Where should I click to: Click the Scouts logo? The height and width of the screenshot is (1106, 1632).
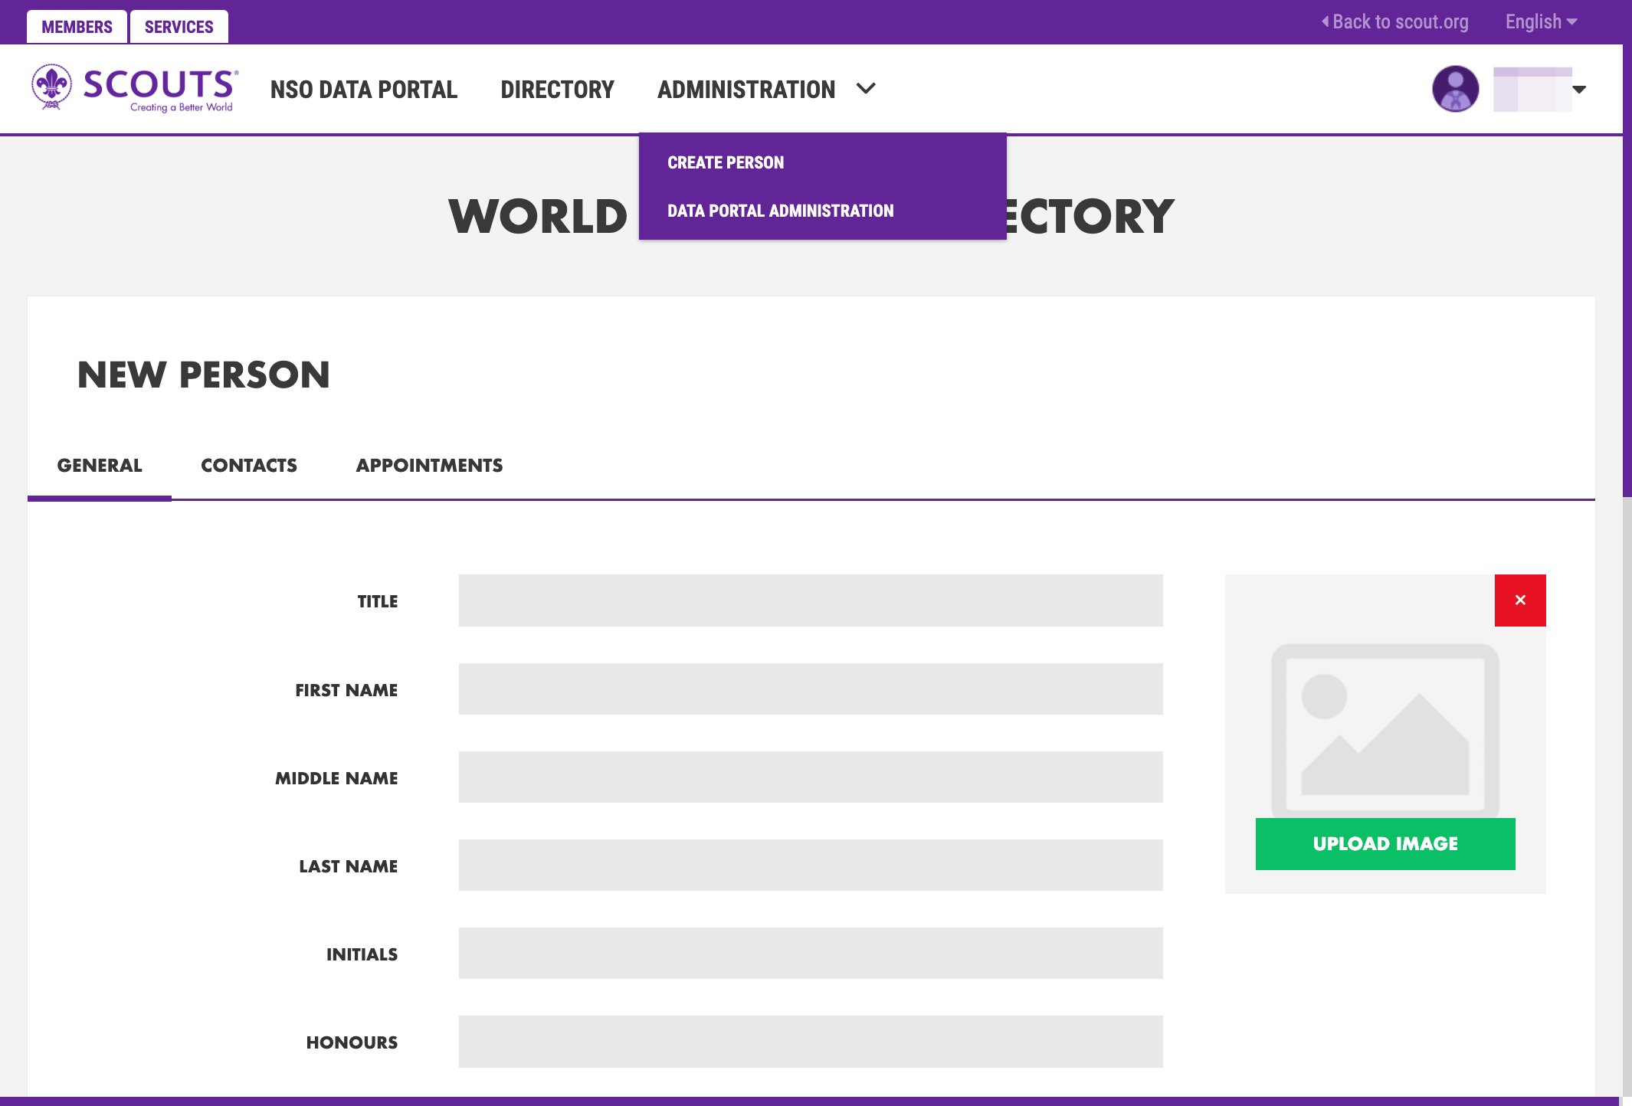pos(135,89)
